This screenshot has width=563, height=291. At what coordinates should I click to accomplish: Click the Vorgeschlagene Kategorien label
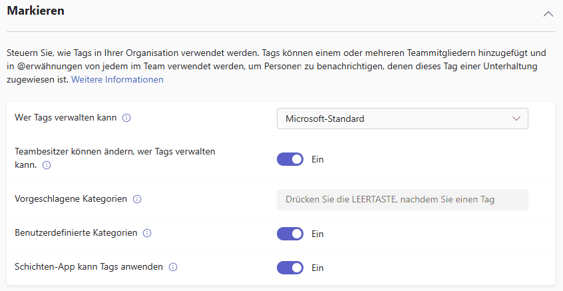(71, 198)
